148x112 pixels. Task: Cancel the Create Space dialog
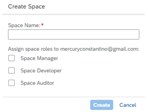(128, 105)
